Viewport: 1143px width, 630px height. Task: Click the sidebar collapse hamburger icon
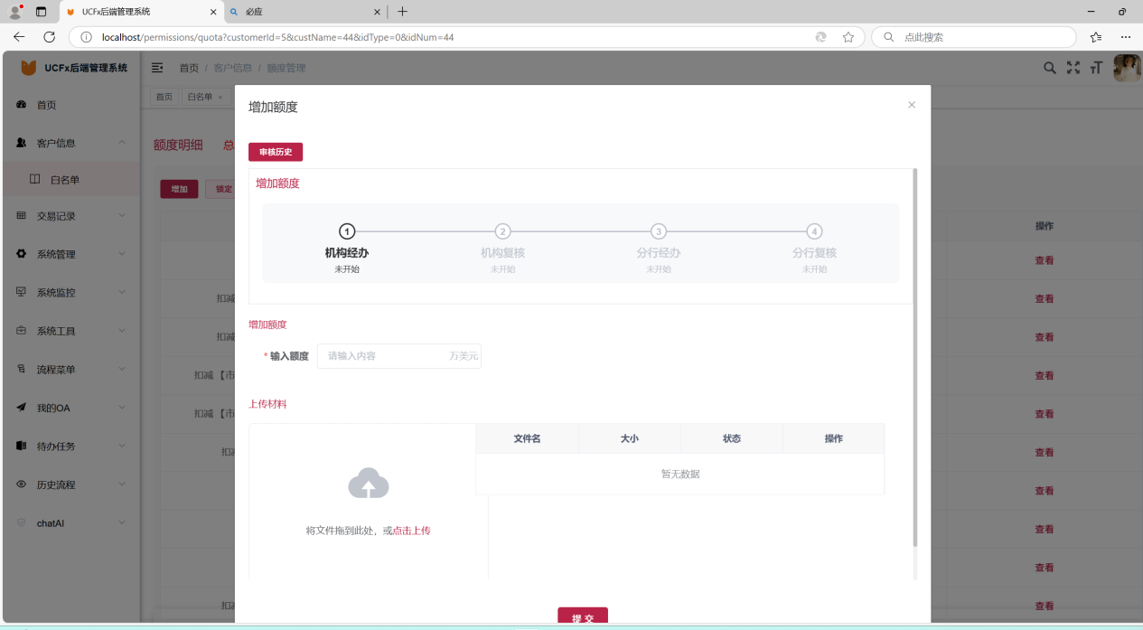(157, 68)
